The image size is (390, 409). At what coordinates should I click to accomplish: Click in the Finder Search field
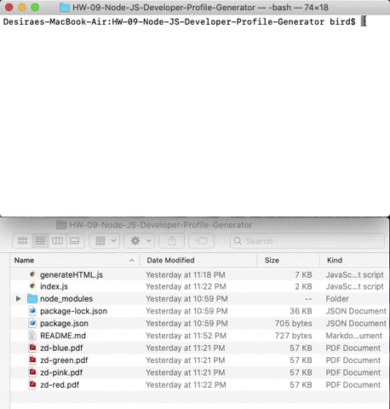pyautogui.click(x=307, y=241)
